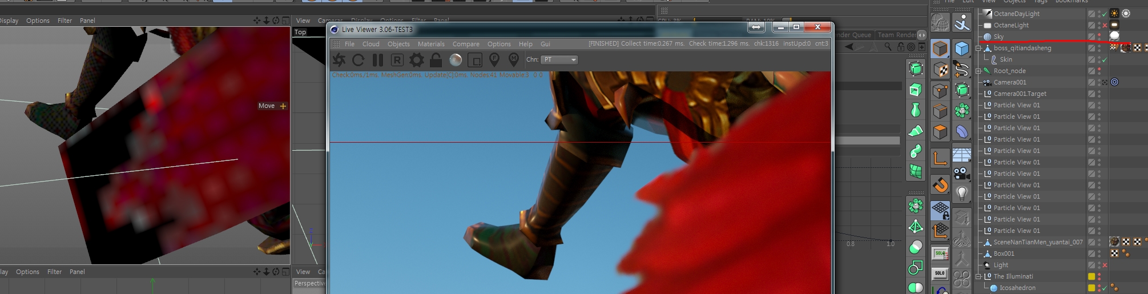Image resolution: width=1148 pixels, height=294 pixels.
Task: Click the small SOLO button icon
Action: 940,273
